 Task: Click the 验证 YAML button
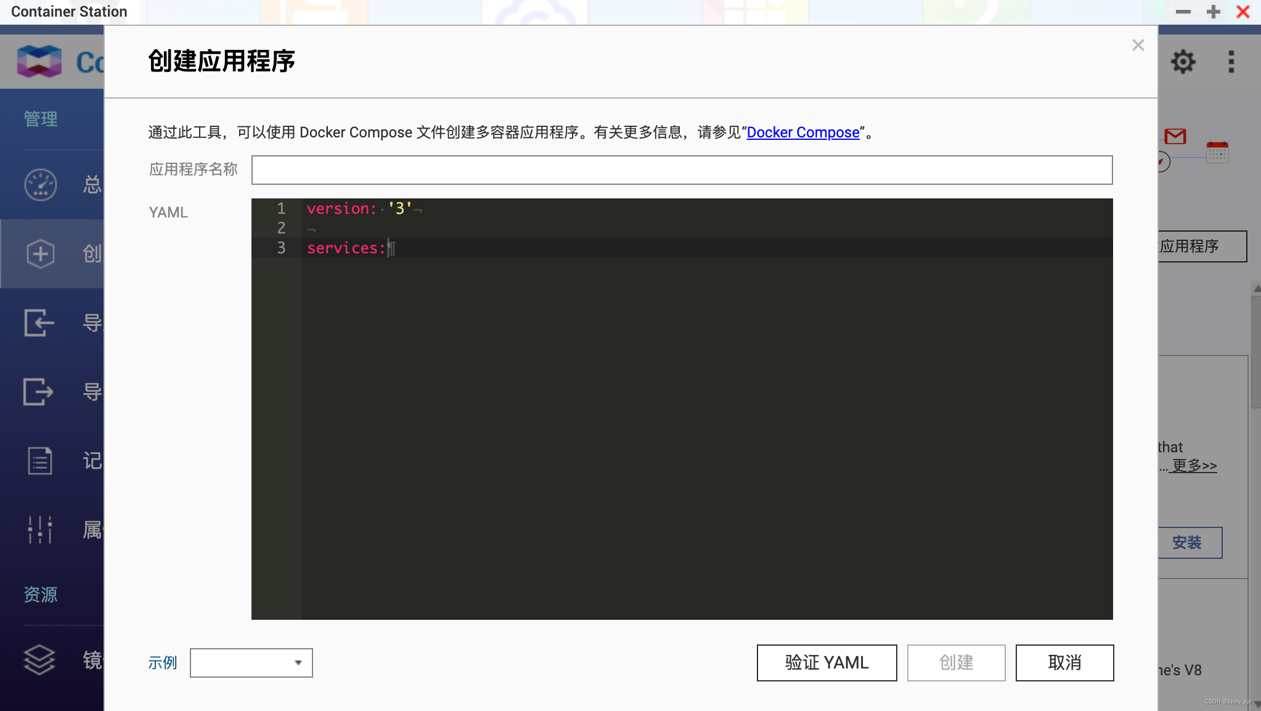coord(826,663)
